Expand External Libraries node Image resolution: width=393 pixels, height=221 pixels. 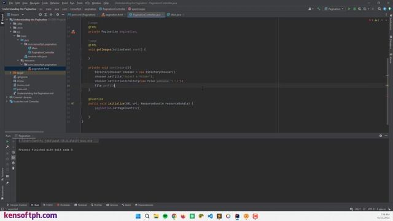(7, 97)
